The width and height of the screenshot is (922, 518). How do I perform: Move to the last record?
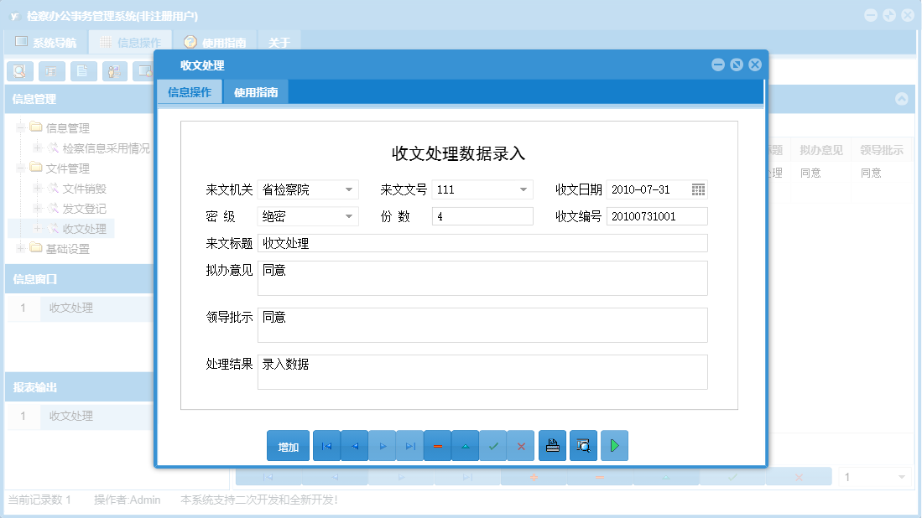[410, 445]
